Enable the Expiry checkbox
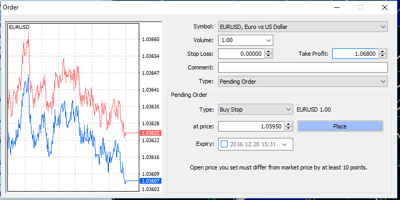400x200 pixels. pyautogui.click(x=224, y=144)
